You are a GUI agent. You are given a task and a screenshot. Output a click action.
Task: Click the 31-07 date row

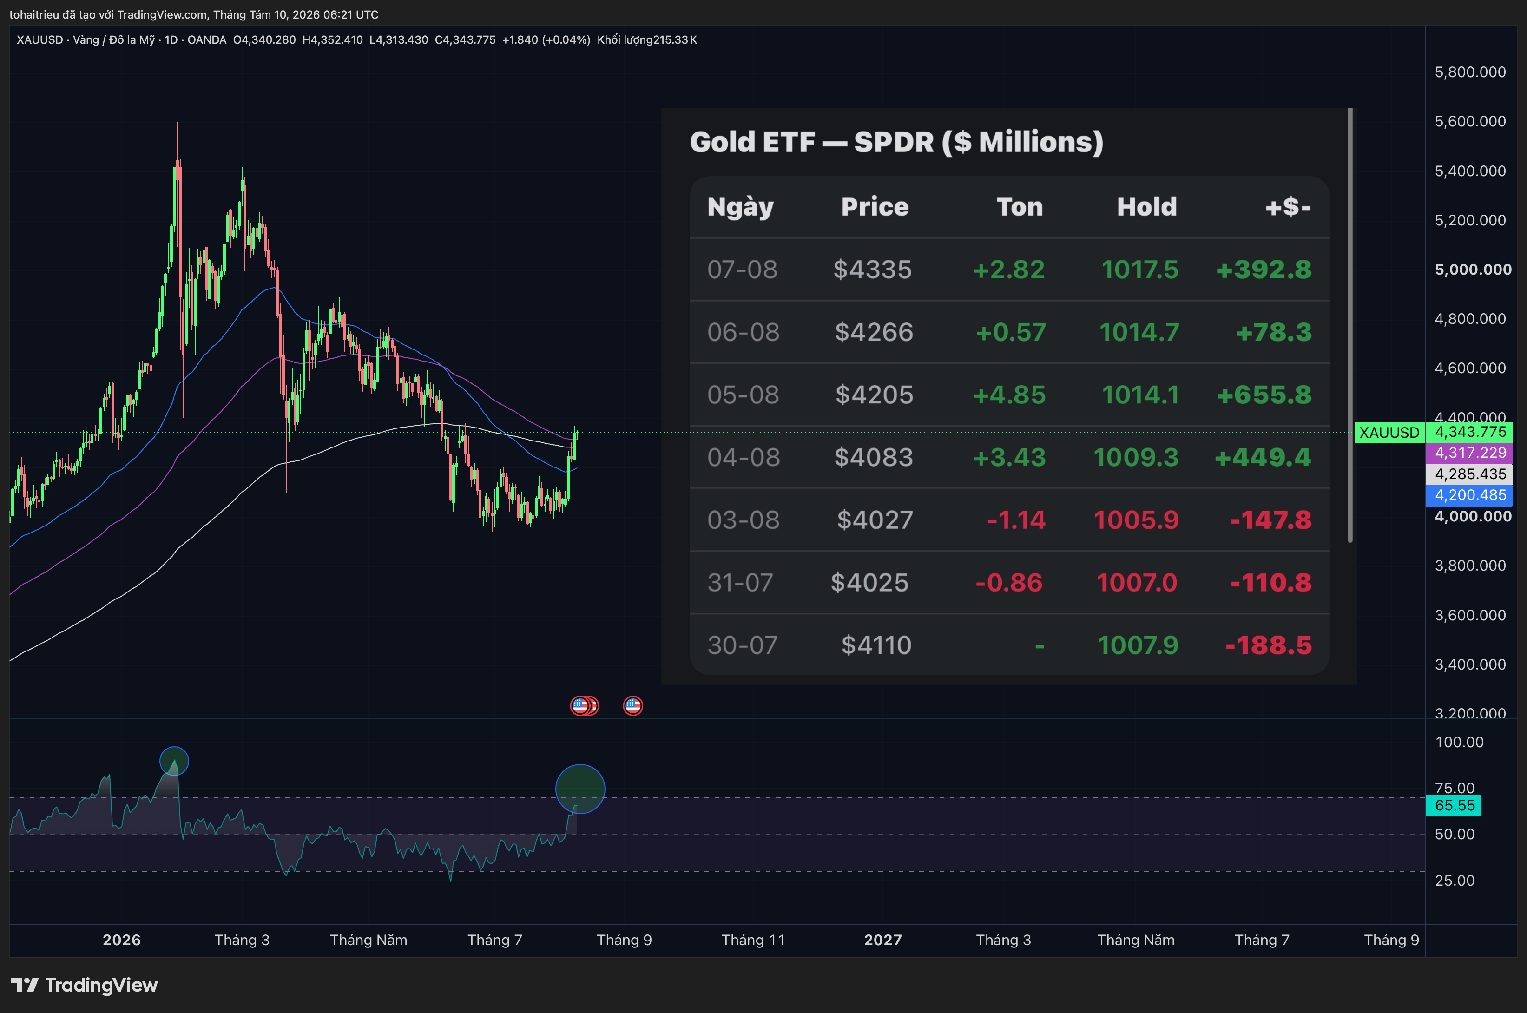pos(1009,583)
